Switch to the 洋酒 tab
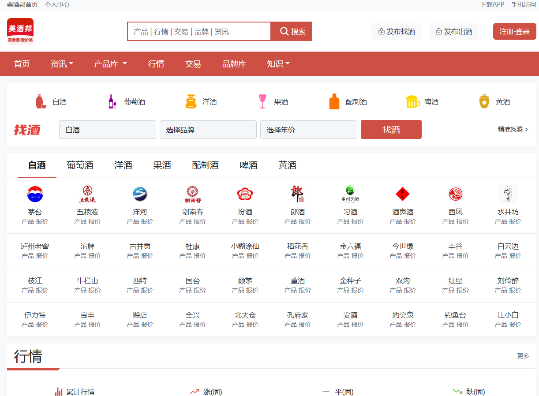The image size is (539, 396). (123, 165)
